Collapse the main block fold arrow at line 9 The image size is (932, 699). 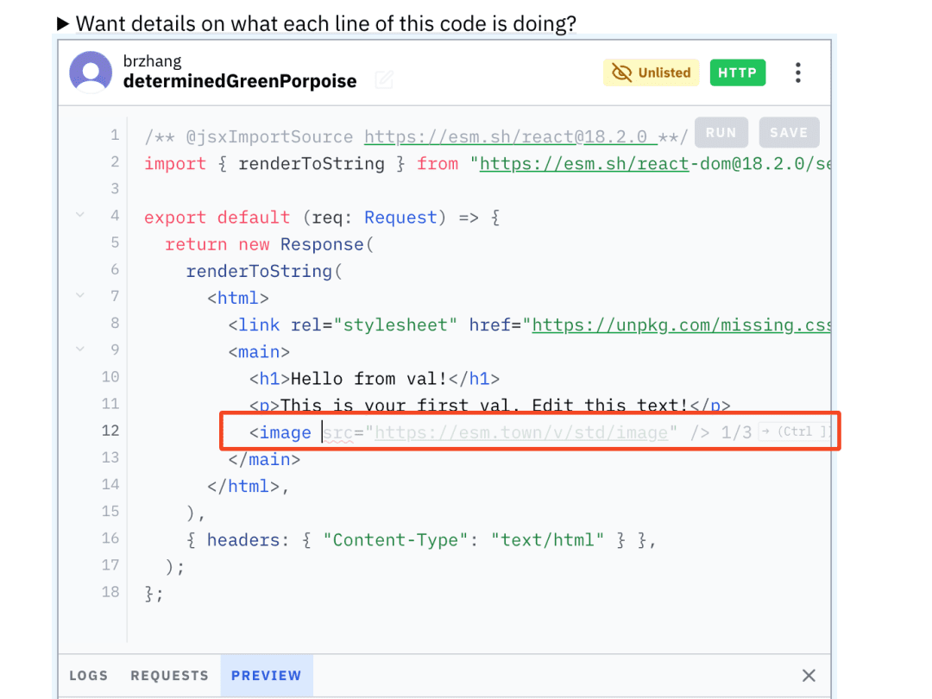(x=80, y=349)
